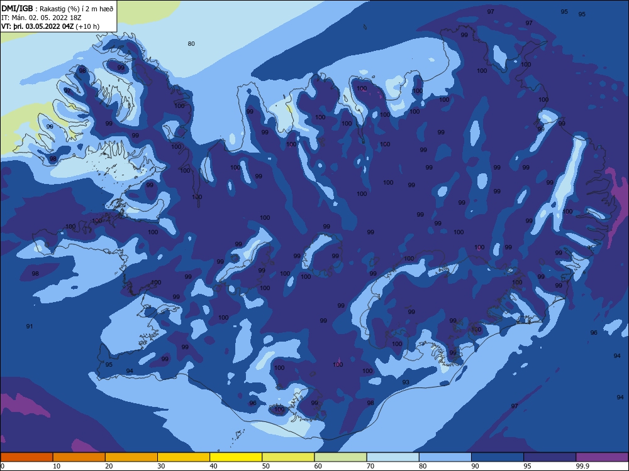Click the '99.9' legend tick label
The width and height of the screenshot is (629, 471).
click(582, 466)
